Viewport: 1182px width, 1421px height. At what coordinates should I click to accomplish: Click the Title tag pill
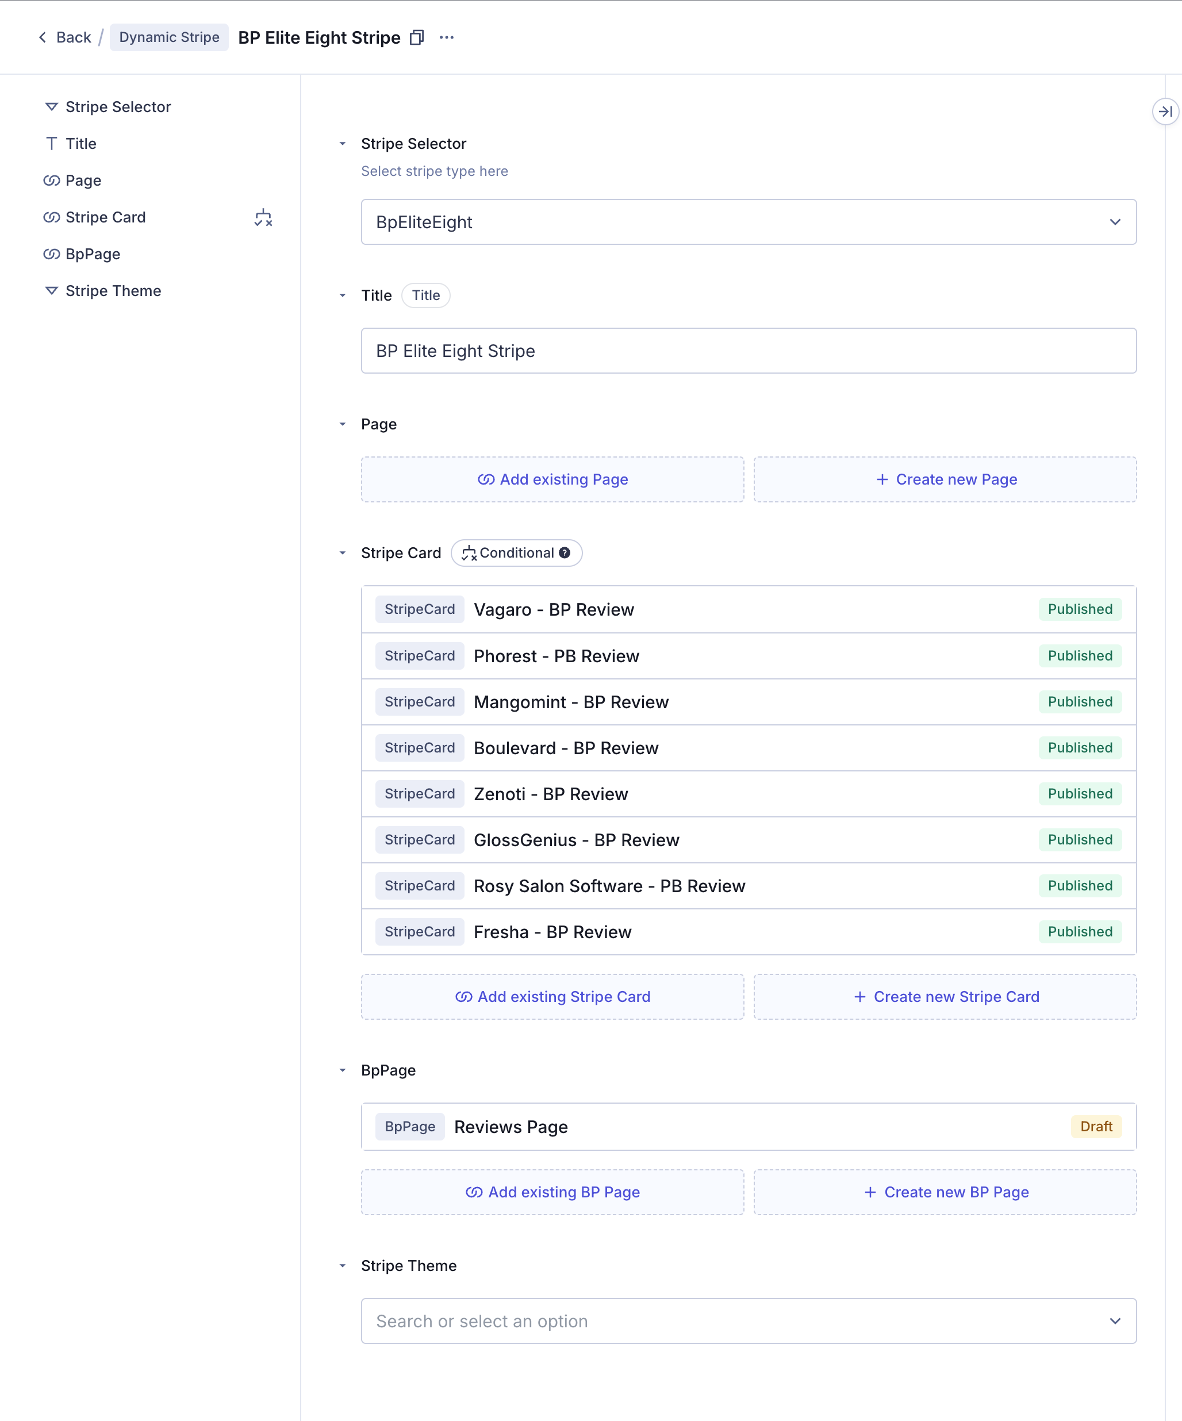(425, 295)
